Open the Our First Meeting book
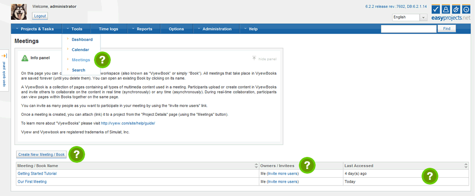 coord(32,182)
